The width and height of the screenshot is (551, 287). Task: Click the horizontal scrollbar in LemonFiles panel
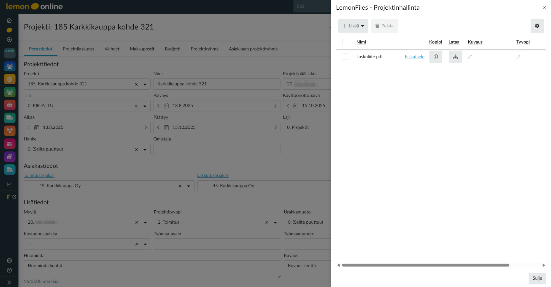425,265
